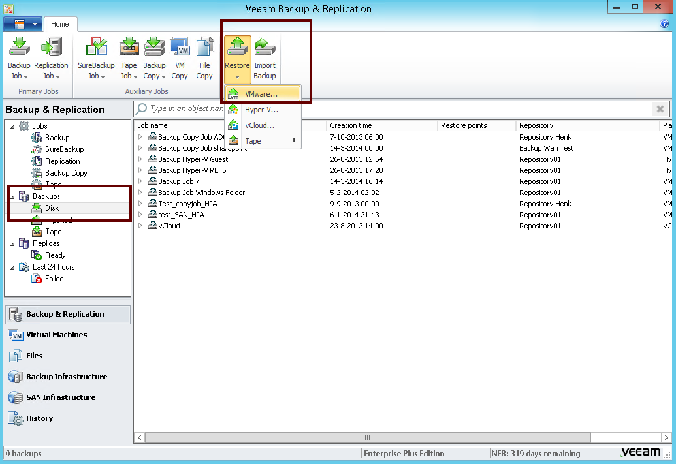
Task: Open the help question mark icon
Action: coord(664,23)
